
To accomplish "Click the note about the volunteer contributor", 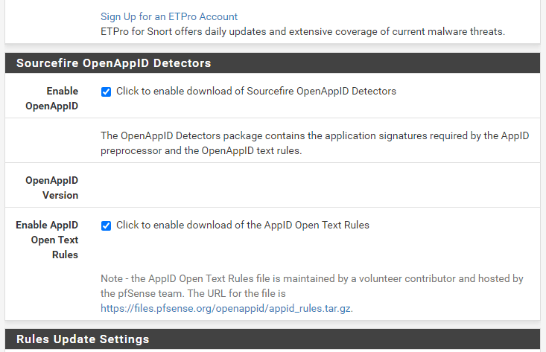I will point(311,279).
